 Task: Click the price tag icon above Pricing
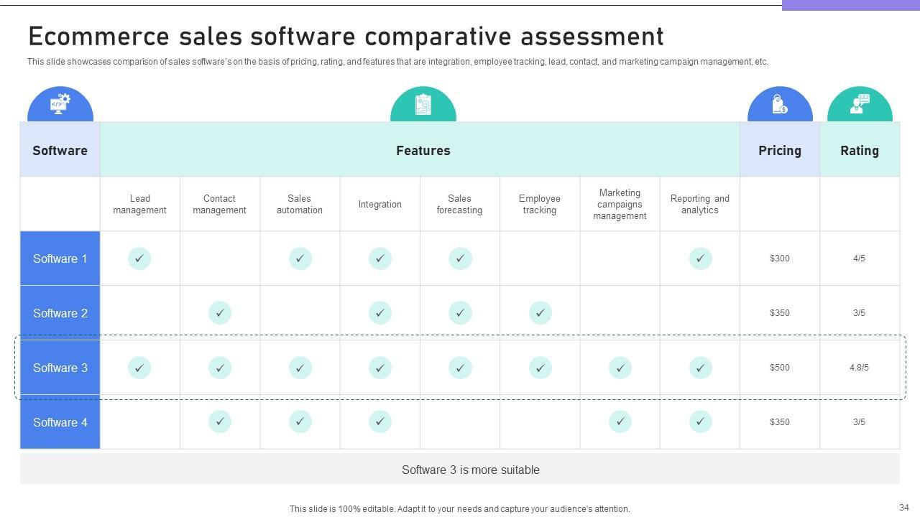point(780,105)
